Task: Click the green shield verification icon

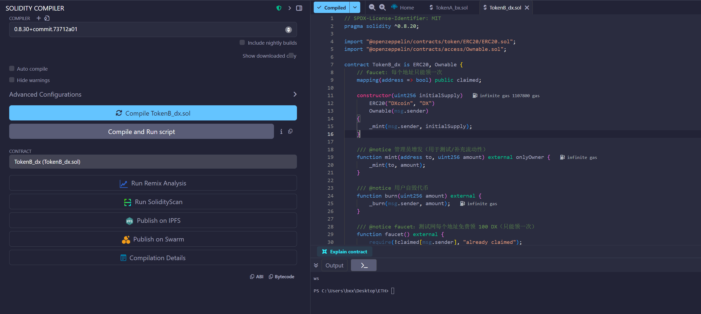Action: 279,8
